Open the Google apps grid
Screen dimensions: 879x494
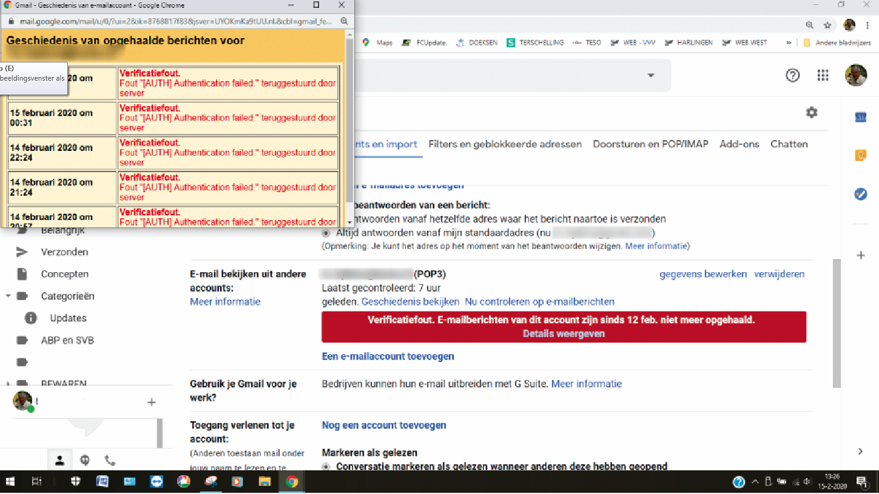tap(823, 76)
